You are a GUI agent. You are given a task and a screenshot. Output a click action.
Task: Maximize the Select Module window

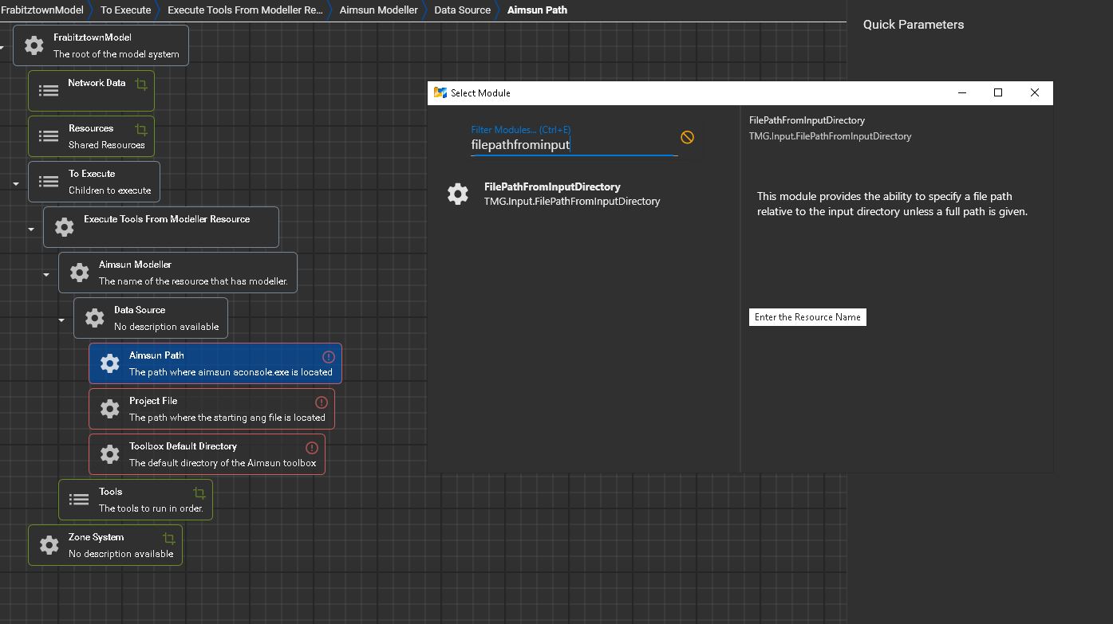997,92
